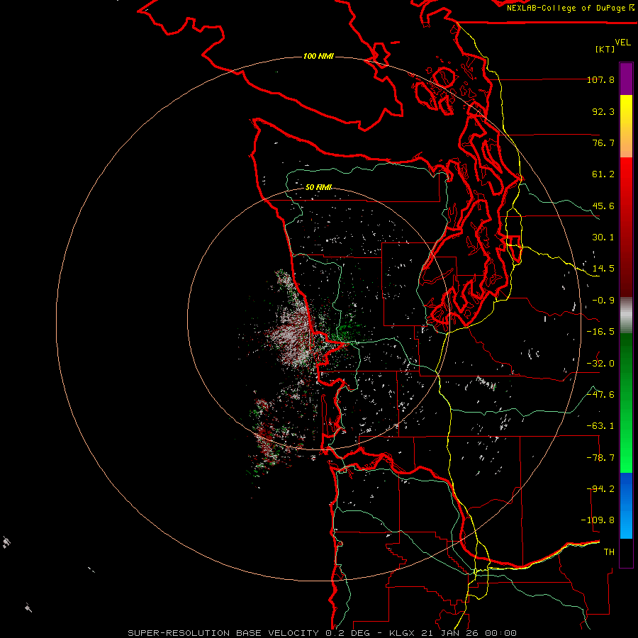
Task: Click the 76.7 velocity scale value
Action: click(603, 142)
